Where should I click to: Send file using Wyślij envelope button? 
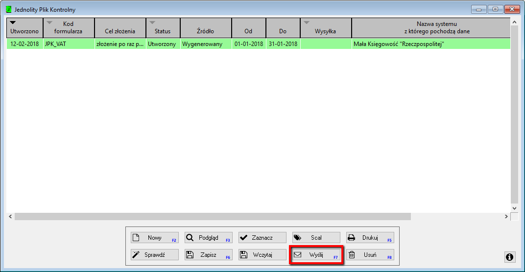click(316, 255)
